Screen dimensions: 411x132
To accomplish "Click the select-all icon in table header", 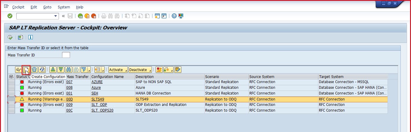I will pyautogui.click(x=11, y=77).
